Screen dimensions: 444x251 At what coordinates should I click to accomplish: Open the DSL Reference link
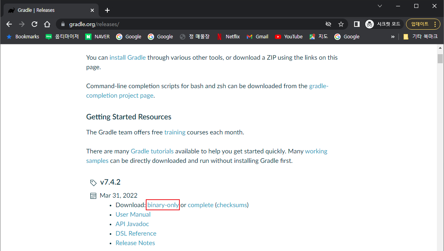[136, 234]
